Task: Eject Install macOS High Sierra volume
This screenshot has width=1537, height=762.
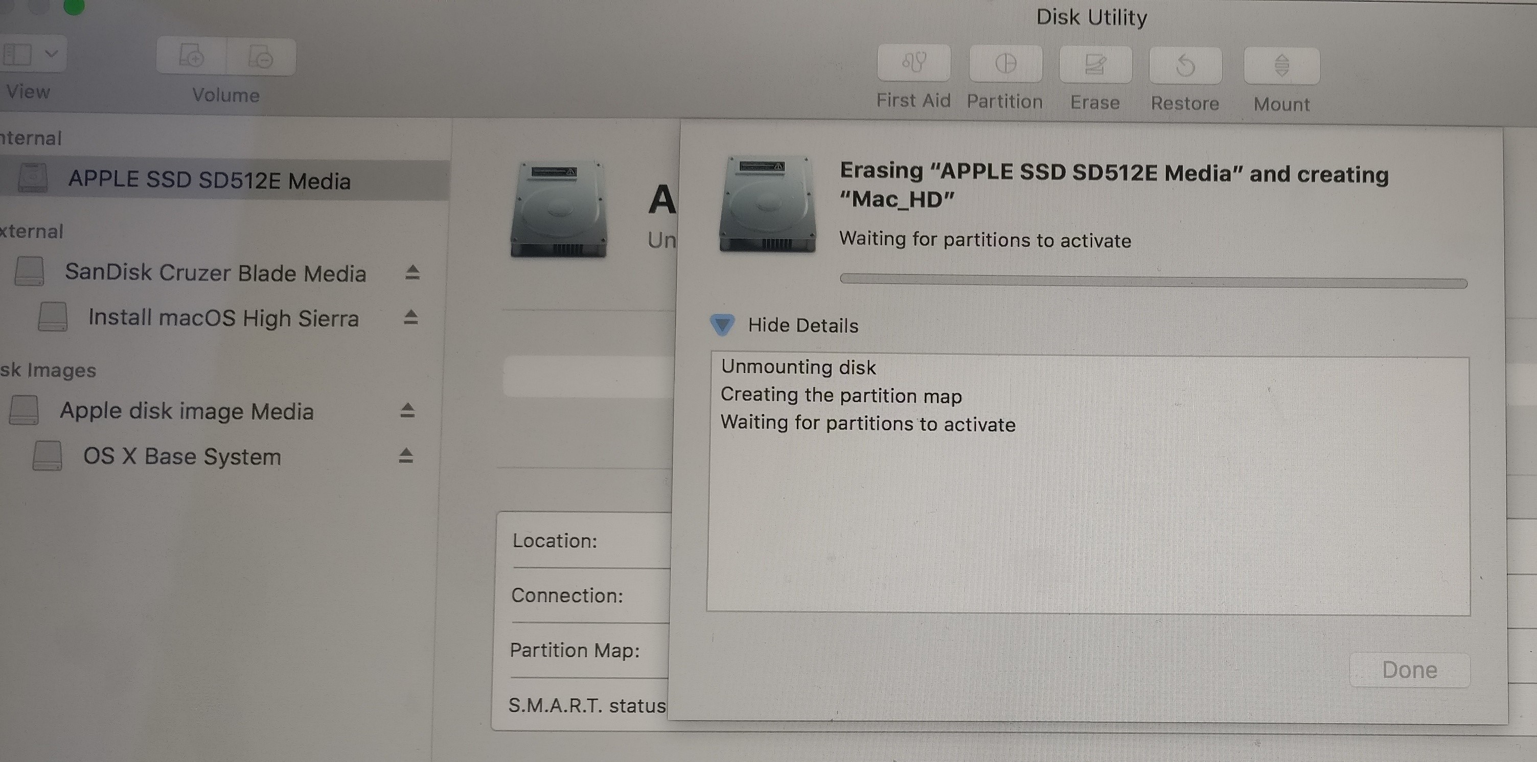Action: point(410,317)
